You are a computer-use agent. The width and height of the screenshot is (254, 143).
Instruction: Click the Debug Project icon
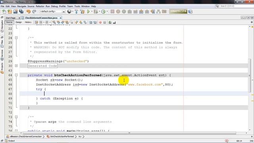tap(96, 12)
